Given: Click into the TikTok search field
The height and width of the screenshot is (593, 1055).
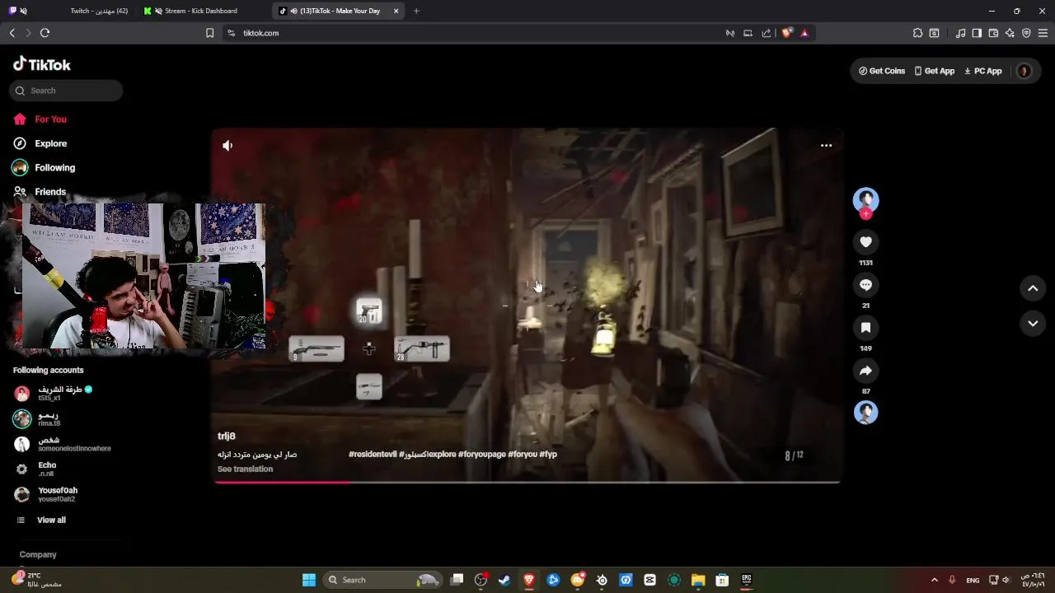Looking at the screenshot, I should point(66,91).
